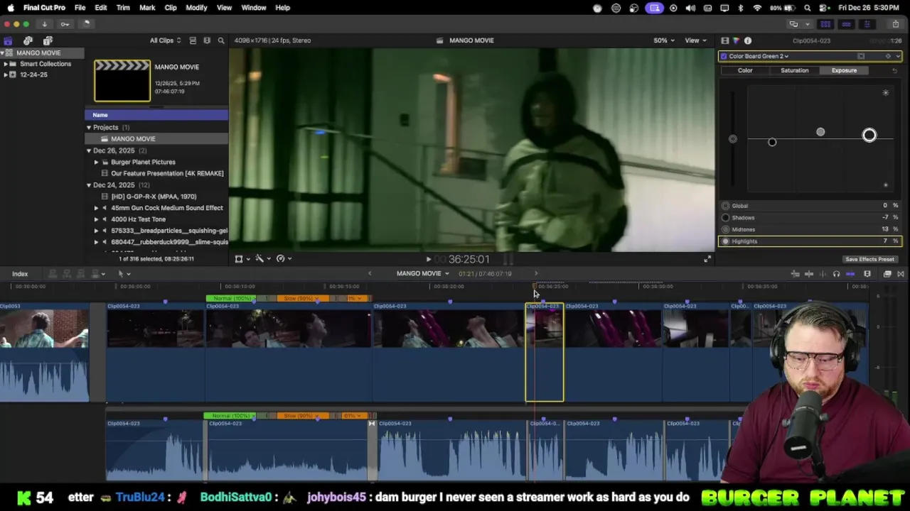Open the Retime speedometer dropdown

coord(284,259)
